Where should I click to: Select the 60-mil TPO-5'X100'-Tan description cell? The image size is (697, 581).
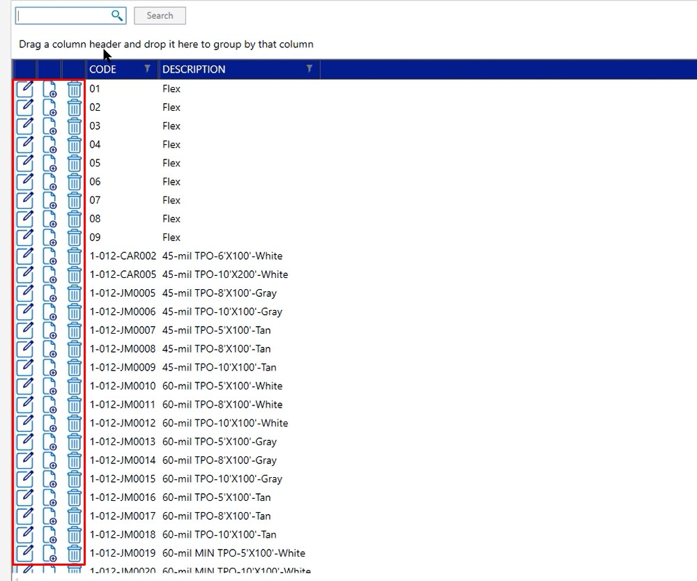tap(216, 497)
